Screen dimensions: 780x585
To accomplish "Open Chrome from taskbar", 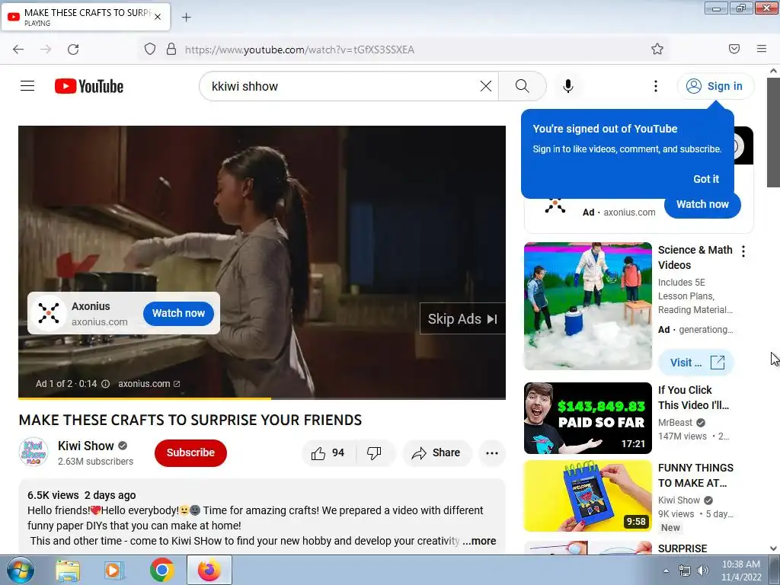I will coord(161,570).
